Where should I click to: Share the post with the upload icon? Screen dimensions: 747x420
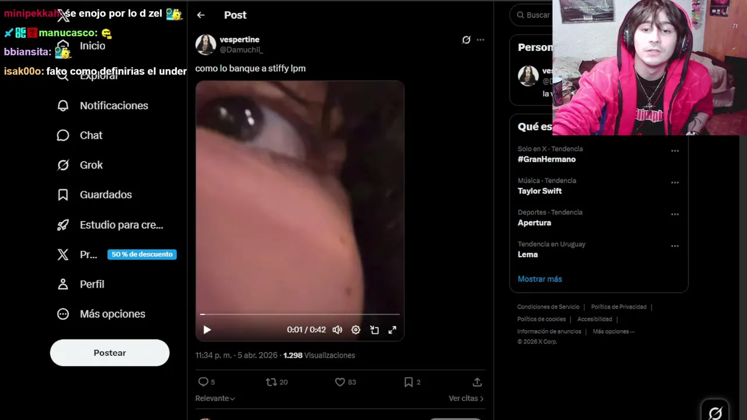pyautogui.click(x=477, y=382)
